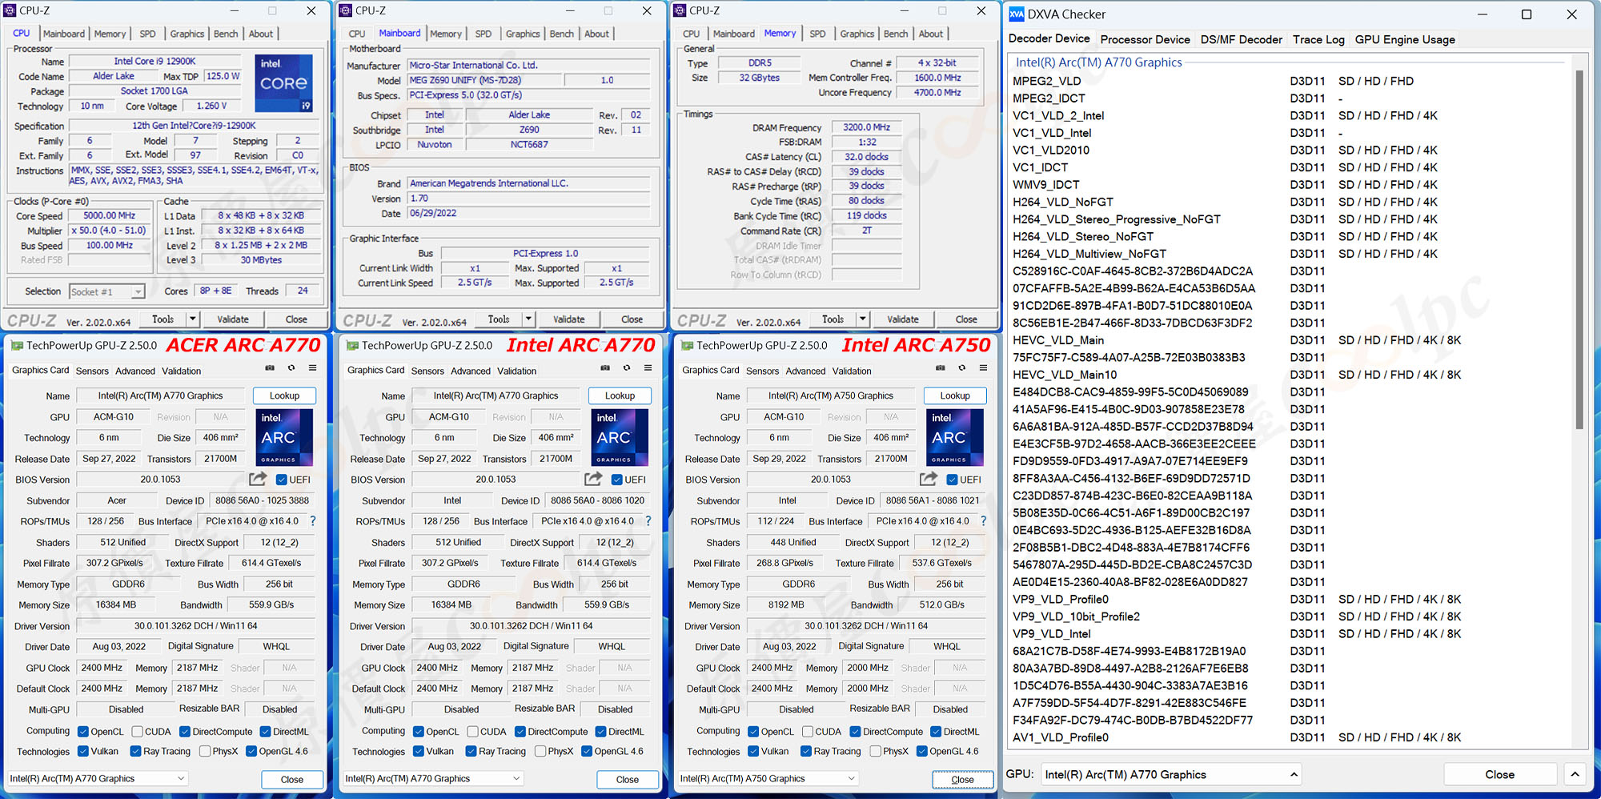The height and width of the screenshot is (799, 1601).
Task: Toggle DirectCompute checkbox in Arc A750 window
Action: coord(855,731)
